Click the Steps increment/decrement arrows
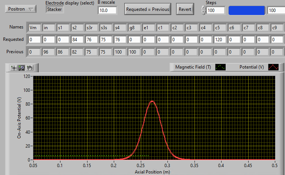 tap(204, 10)
